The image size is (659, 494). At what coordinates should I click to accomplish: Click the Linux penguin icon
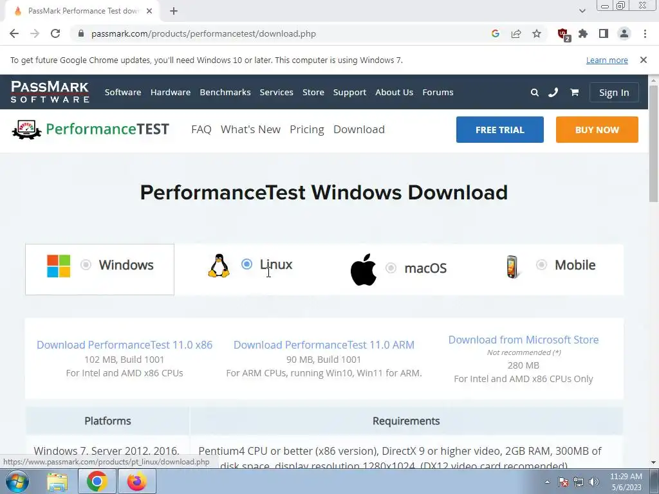219,266
